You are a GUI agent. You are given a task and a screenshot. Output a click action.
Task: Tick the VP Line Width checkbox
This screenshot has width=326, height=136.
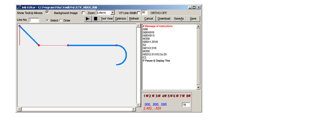[x=139, y=13]
